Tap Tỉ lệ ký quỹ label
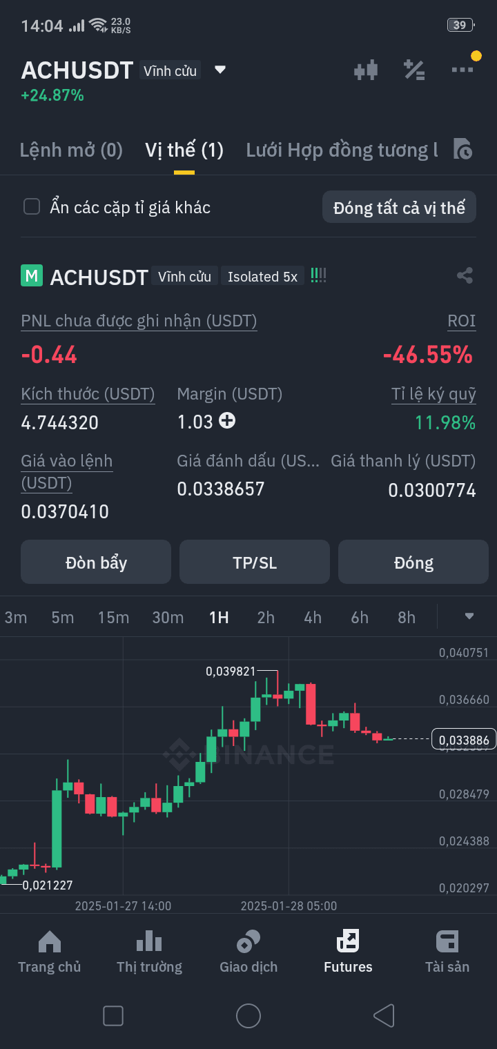The image size is (497, 1049). 433,394
